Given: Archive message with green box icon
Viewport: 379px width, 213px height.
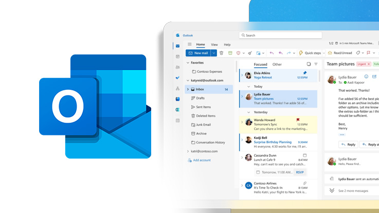Looking at the screenshot, I should 230,53.
